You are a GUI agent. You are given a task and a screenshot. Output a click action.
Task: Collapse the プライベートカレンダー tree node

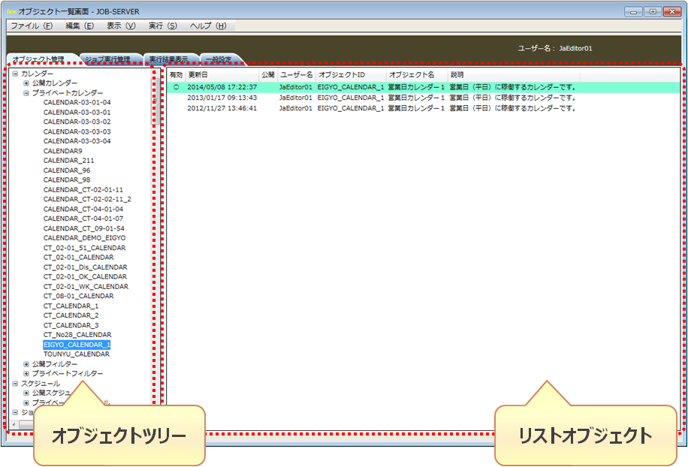26,93
